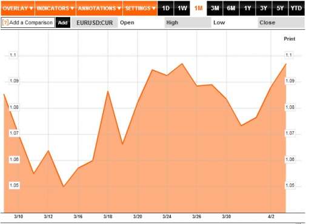Click the 3/18 date axis label
Image resolution: width=309 pixels, height=224 pixels.
[108, 217]
